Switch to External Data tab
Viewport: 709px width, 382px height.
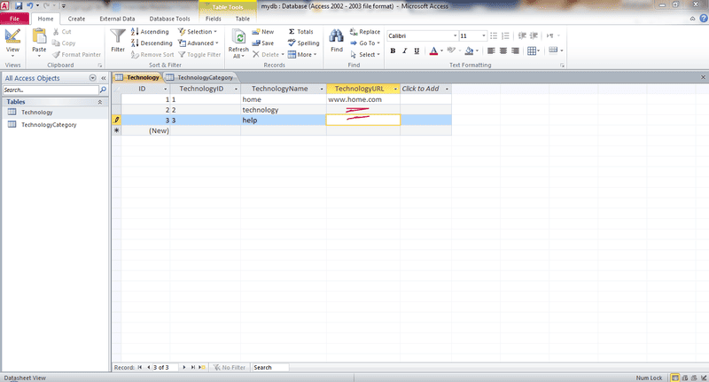117,19
